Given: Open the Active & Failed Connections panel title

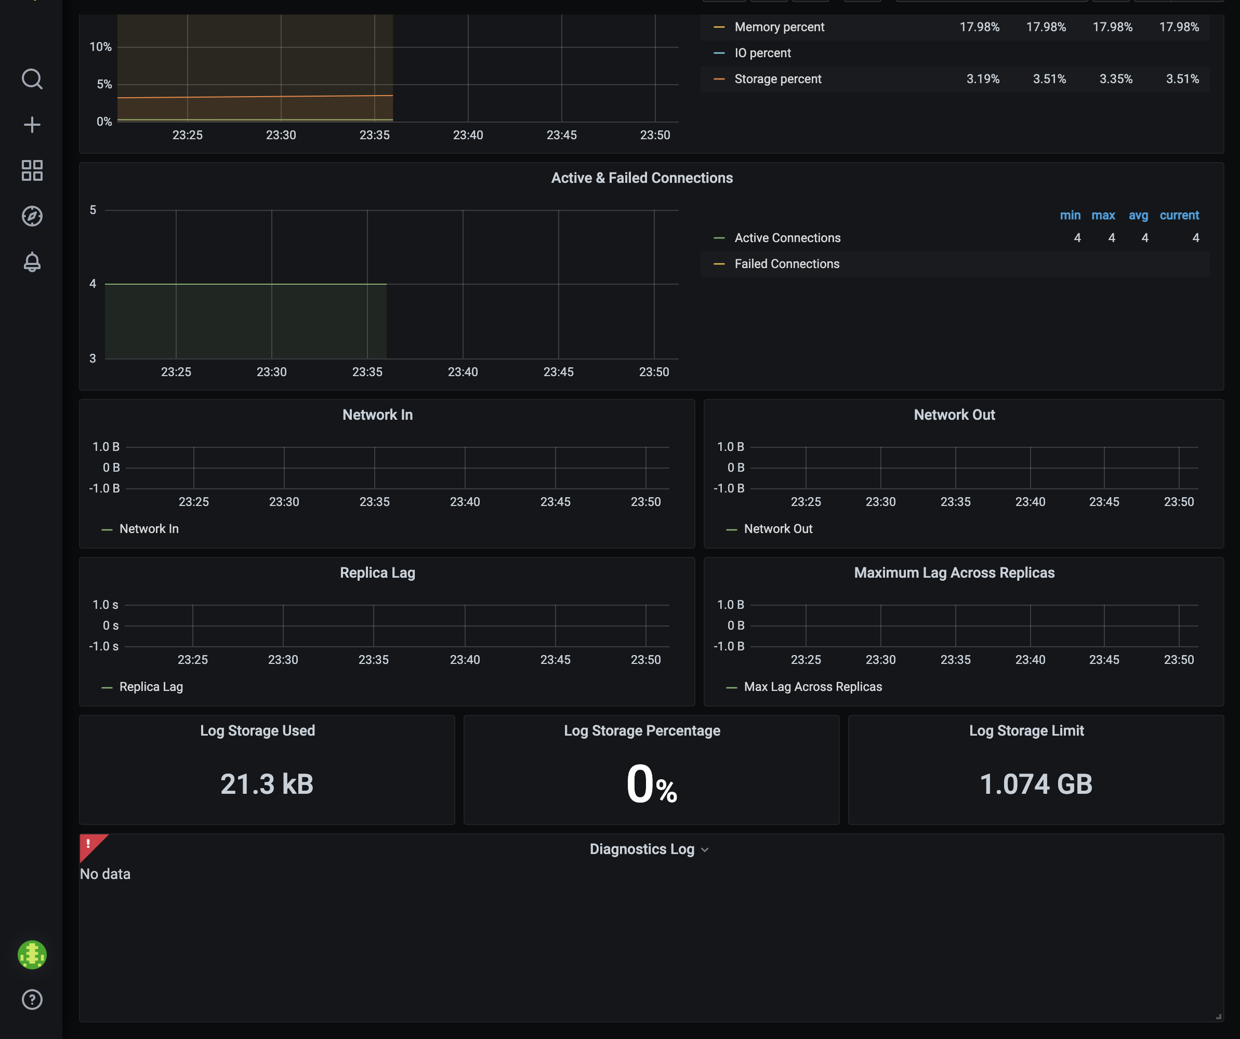Looking at the screenshot, I should tap(642, 178).
